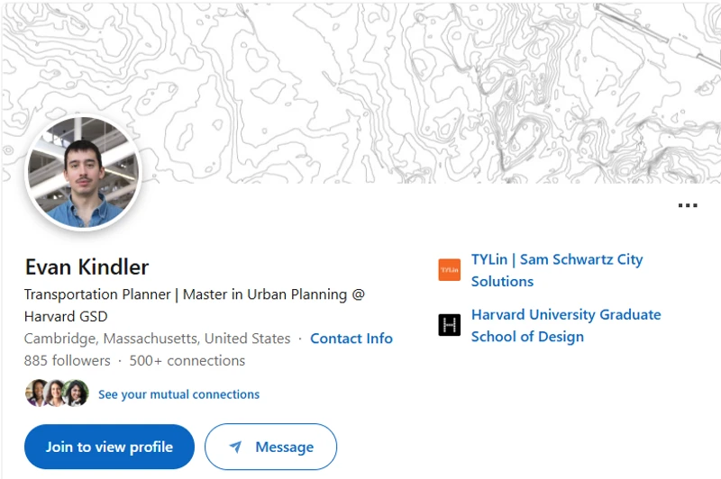The width and height of the screenshot is (721, 479).
Task: Open See your mutual connections link
Action: [x=178, y=394]
